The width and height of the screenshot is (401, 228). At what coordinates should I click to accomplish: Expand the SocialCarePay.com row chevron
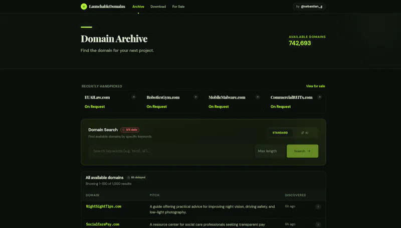318,224
